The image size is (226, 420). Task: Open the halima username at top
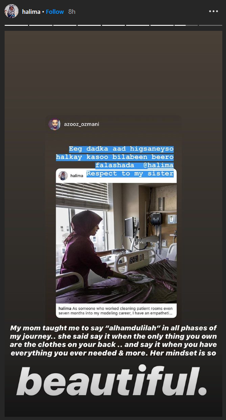(31, 12)
